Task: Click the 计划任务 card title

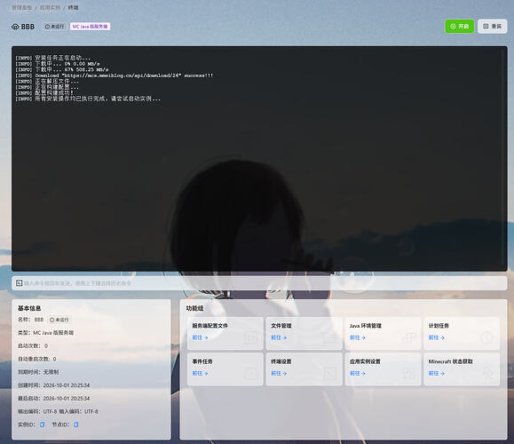Action: tap(439, 326)
